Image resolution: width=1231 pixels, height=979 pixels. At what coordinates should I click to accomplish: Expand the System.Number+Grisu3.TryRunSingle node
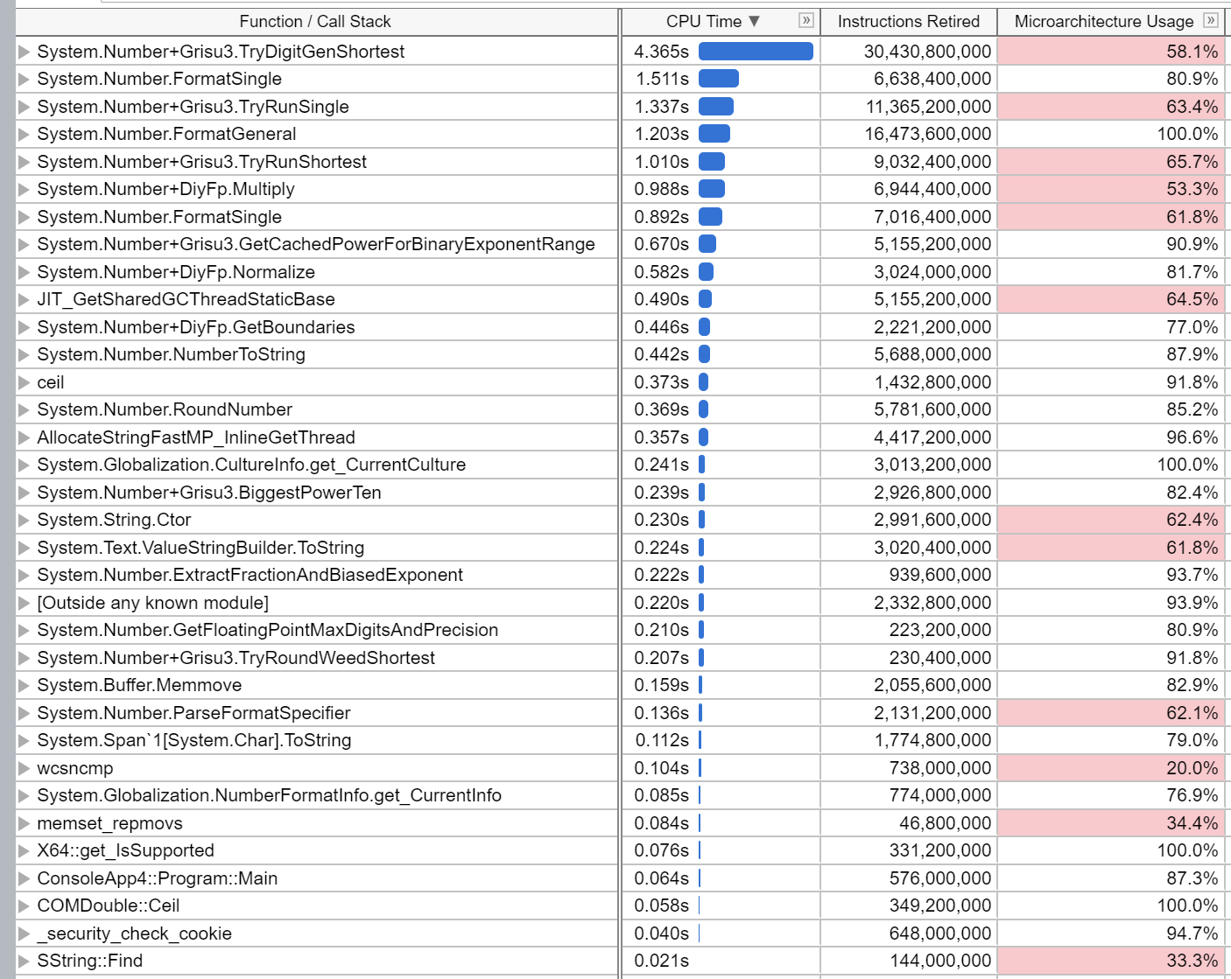[x=22, y=106]
